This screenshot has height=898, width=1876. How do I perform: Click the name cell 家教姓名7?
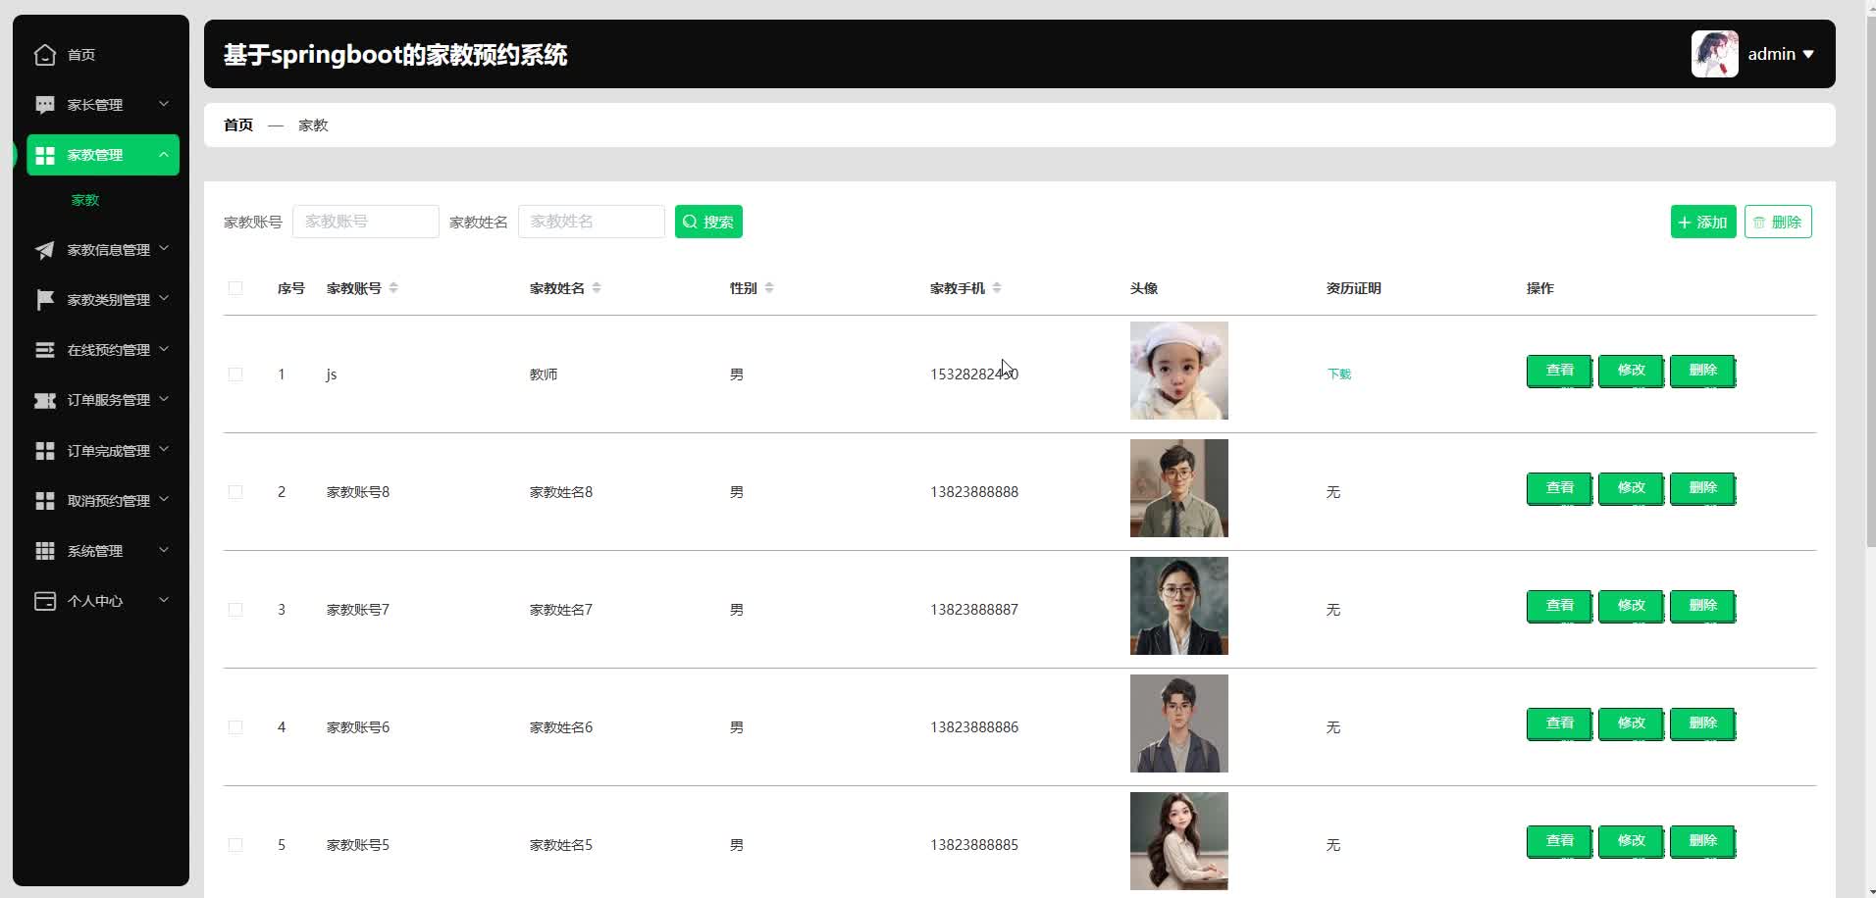coord(561,610)
